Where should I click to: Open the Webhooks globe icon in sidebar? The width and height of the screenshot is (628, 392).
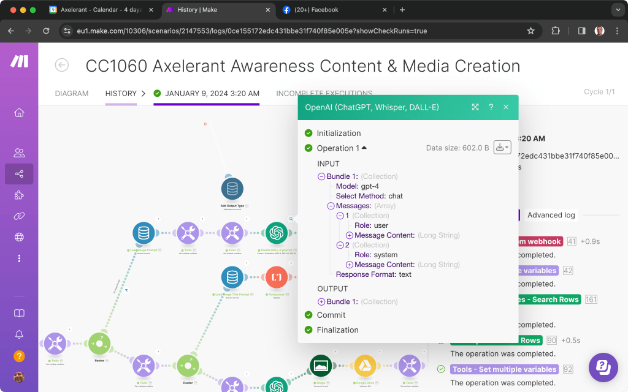pyautogui.click(x=19, y=237)
